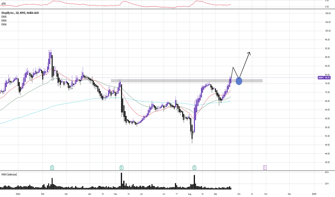The image size is (335, 197).
Task: Select the Shopify Inc. 1D NYSE chart title
Action: 20,13
